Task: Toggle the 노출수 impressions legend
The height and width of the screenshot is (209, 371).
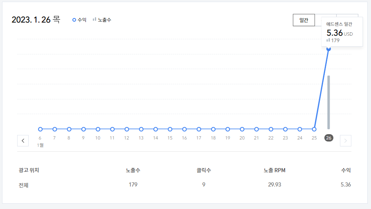Action: [x=102, y=20]
